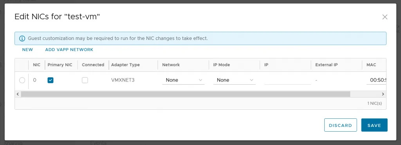Discard the NIC changes
Screen dimensions: 401x145
[340, 125]
